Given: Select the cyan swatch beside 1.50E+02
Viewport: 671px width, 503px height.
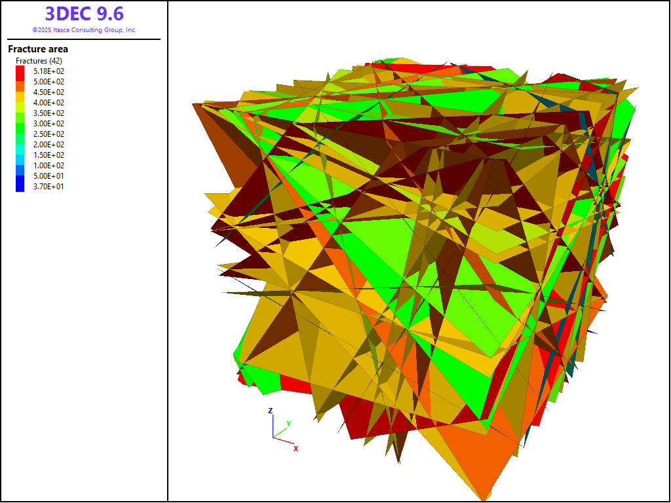Looking at the screenshot, I should [x=20, y=155].
